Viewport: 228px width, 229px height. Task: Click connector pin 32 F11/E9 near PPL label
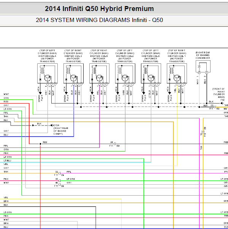pyautogui.click(x=59, y=173)
